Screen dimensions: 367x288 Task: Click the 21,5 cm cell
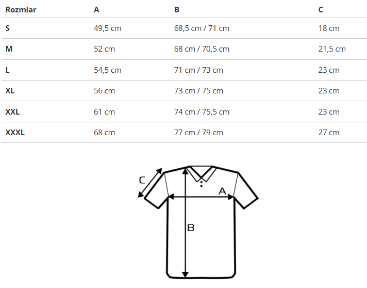(332, 49)
